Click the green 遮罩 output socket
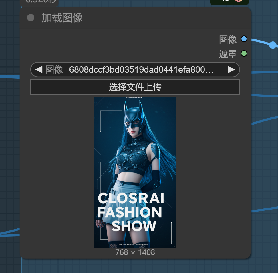The width and height of the screenshot is (278, 273). 244,53
